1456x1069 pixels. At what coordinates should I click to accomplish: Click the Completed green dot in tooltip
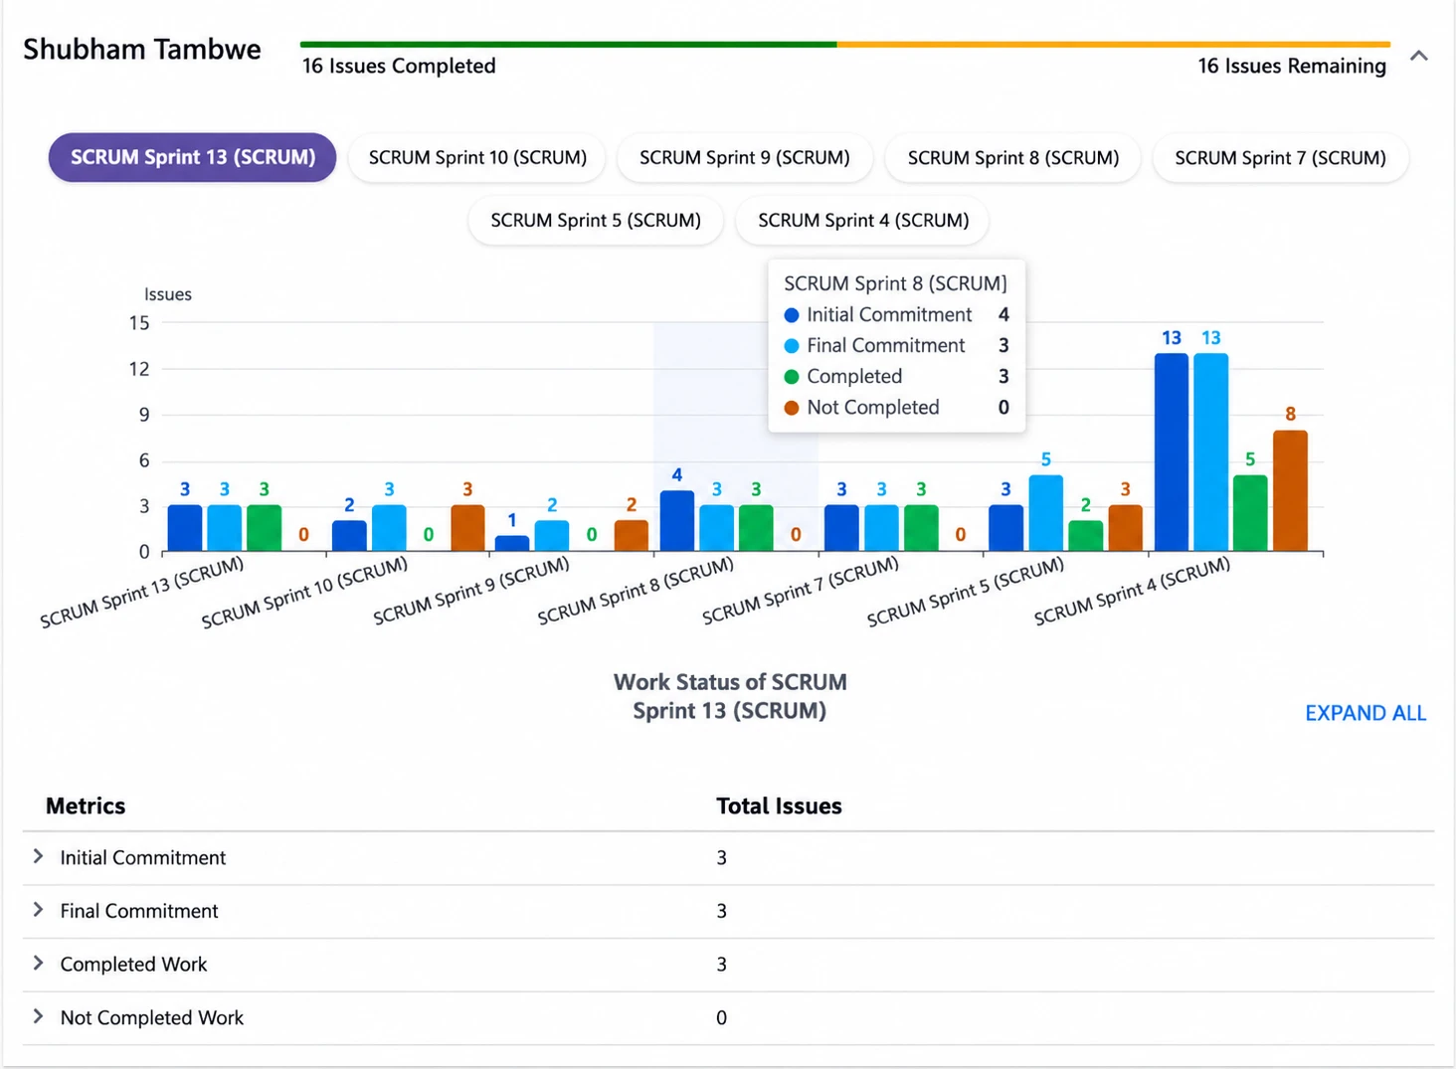click(792, 377)
